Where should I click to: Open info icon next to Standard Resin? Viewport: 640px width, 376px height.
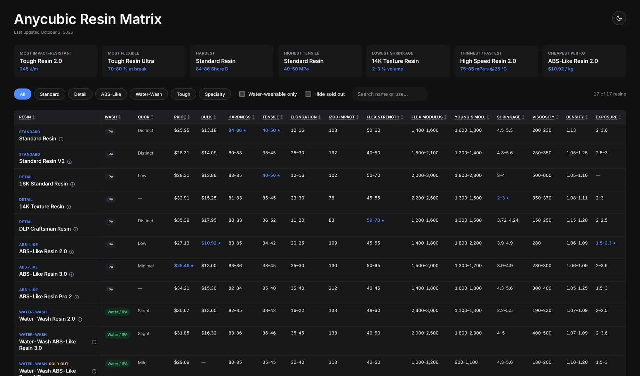(61, 139)
